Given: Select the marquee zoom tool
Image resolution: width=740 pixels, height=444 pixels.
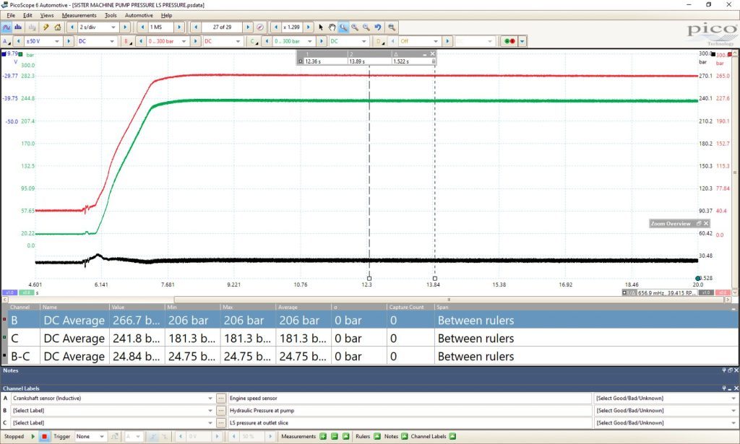Looking at the screenshot, I should 343,27.
